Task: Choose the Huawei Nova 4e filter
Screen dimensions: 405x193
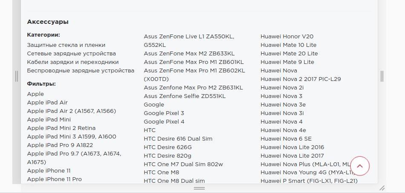Action: 283,130
